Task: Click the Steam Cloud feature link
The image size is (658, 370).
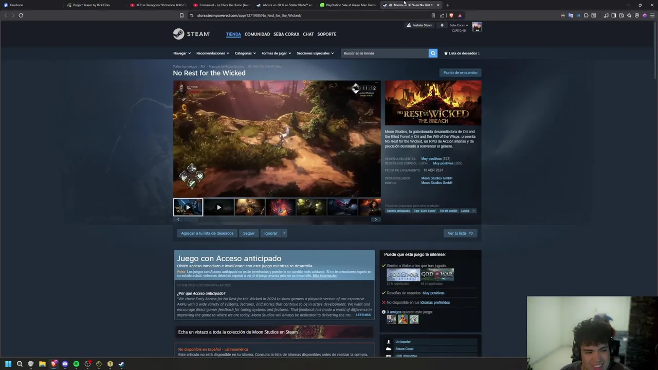Action: [404, 349]
